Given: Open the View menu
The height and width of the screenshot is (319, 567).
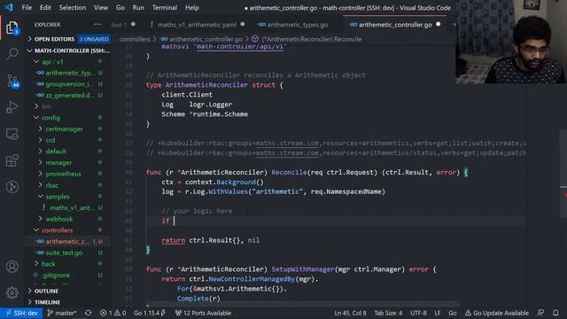Looking at the screenshot, I should [100, 8].
